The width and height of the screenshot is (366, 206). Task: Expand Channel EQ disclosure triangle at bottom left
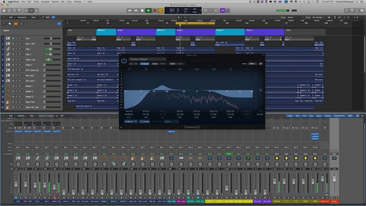[x=121, y=127]
